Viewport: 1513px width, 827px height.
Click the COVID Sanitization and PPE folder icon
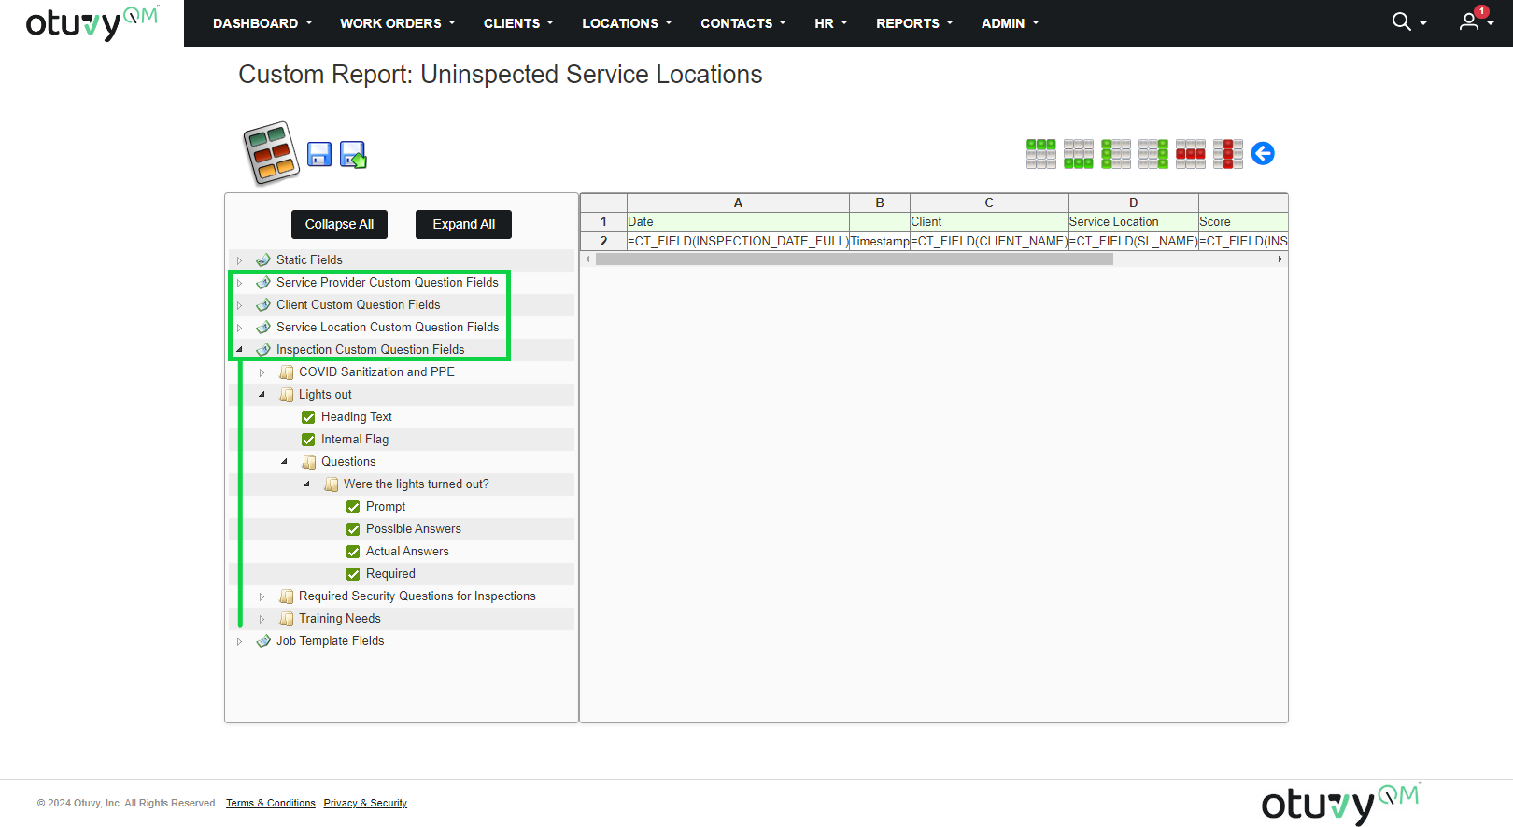(286, 372)
